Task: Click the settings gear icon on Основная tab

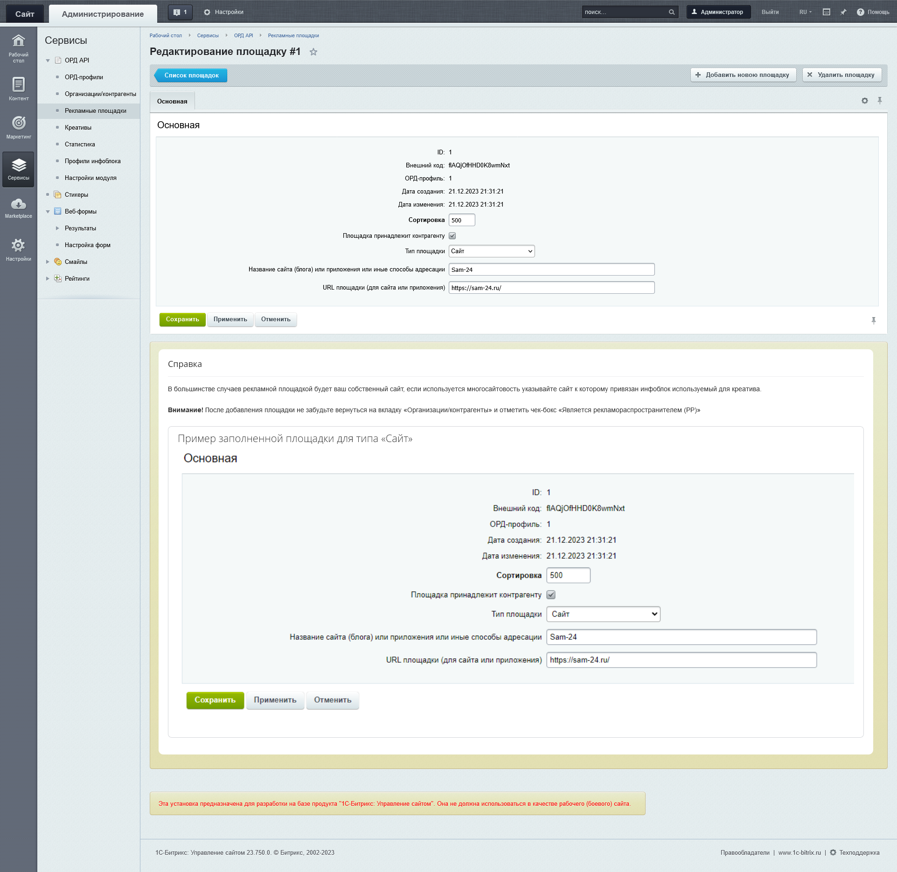Action: click(x=864, y=101)
